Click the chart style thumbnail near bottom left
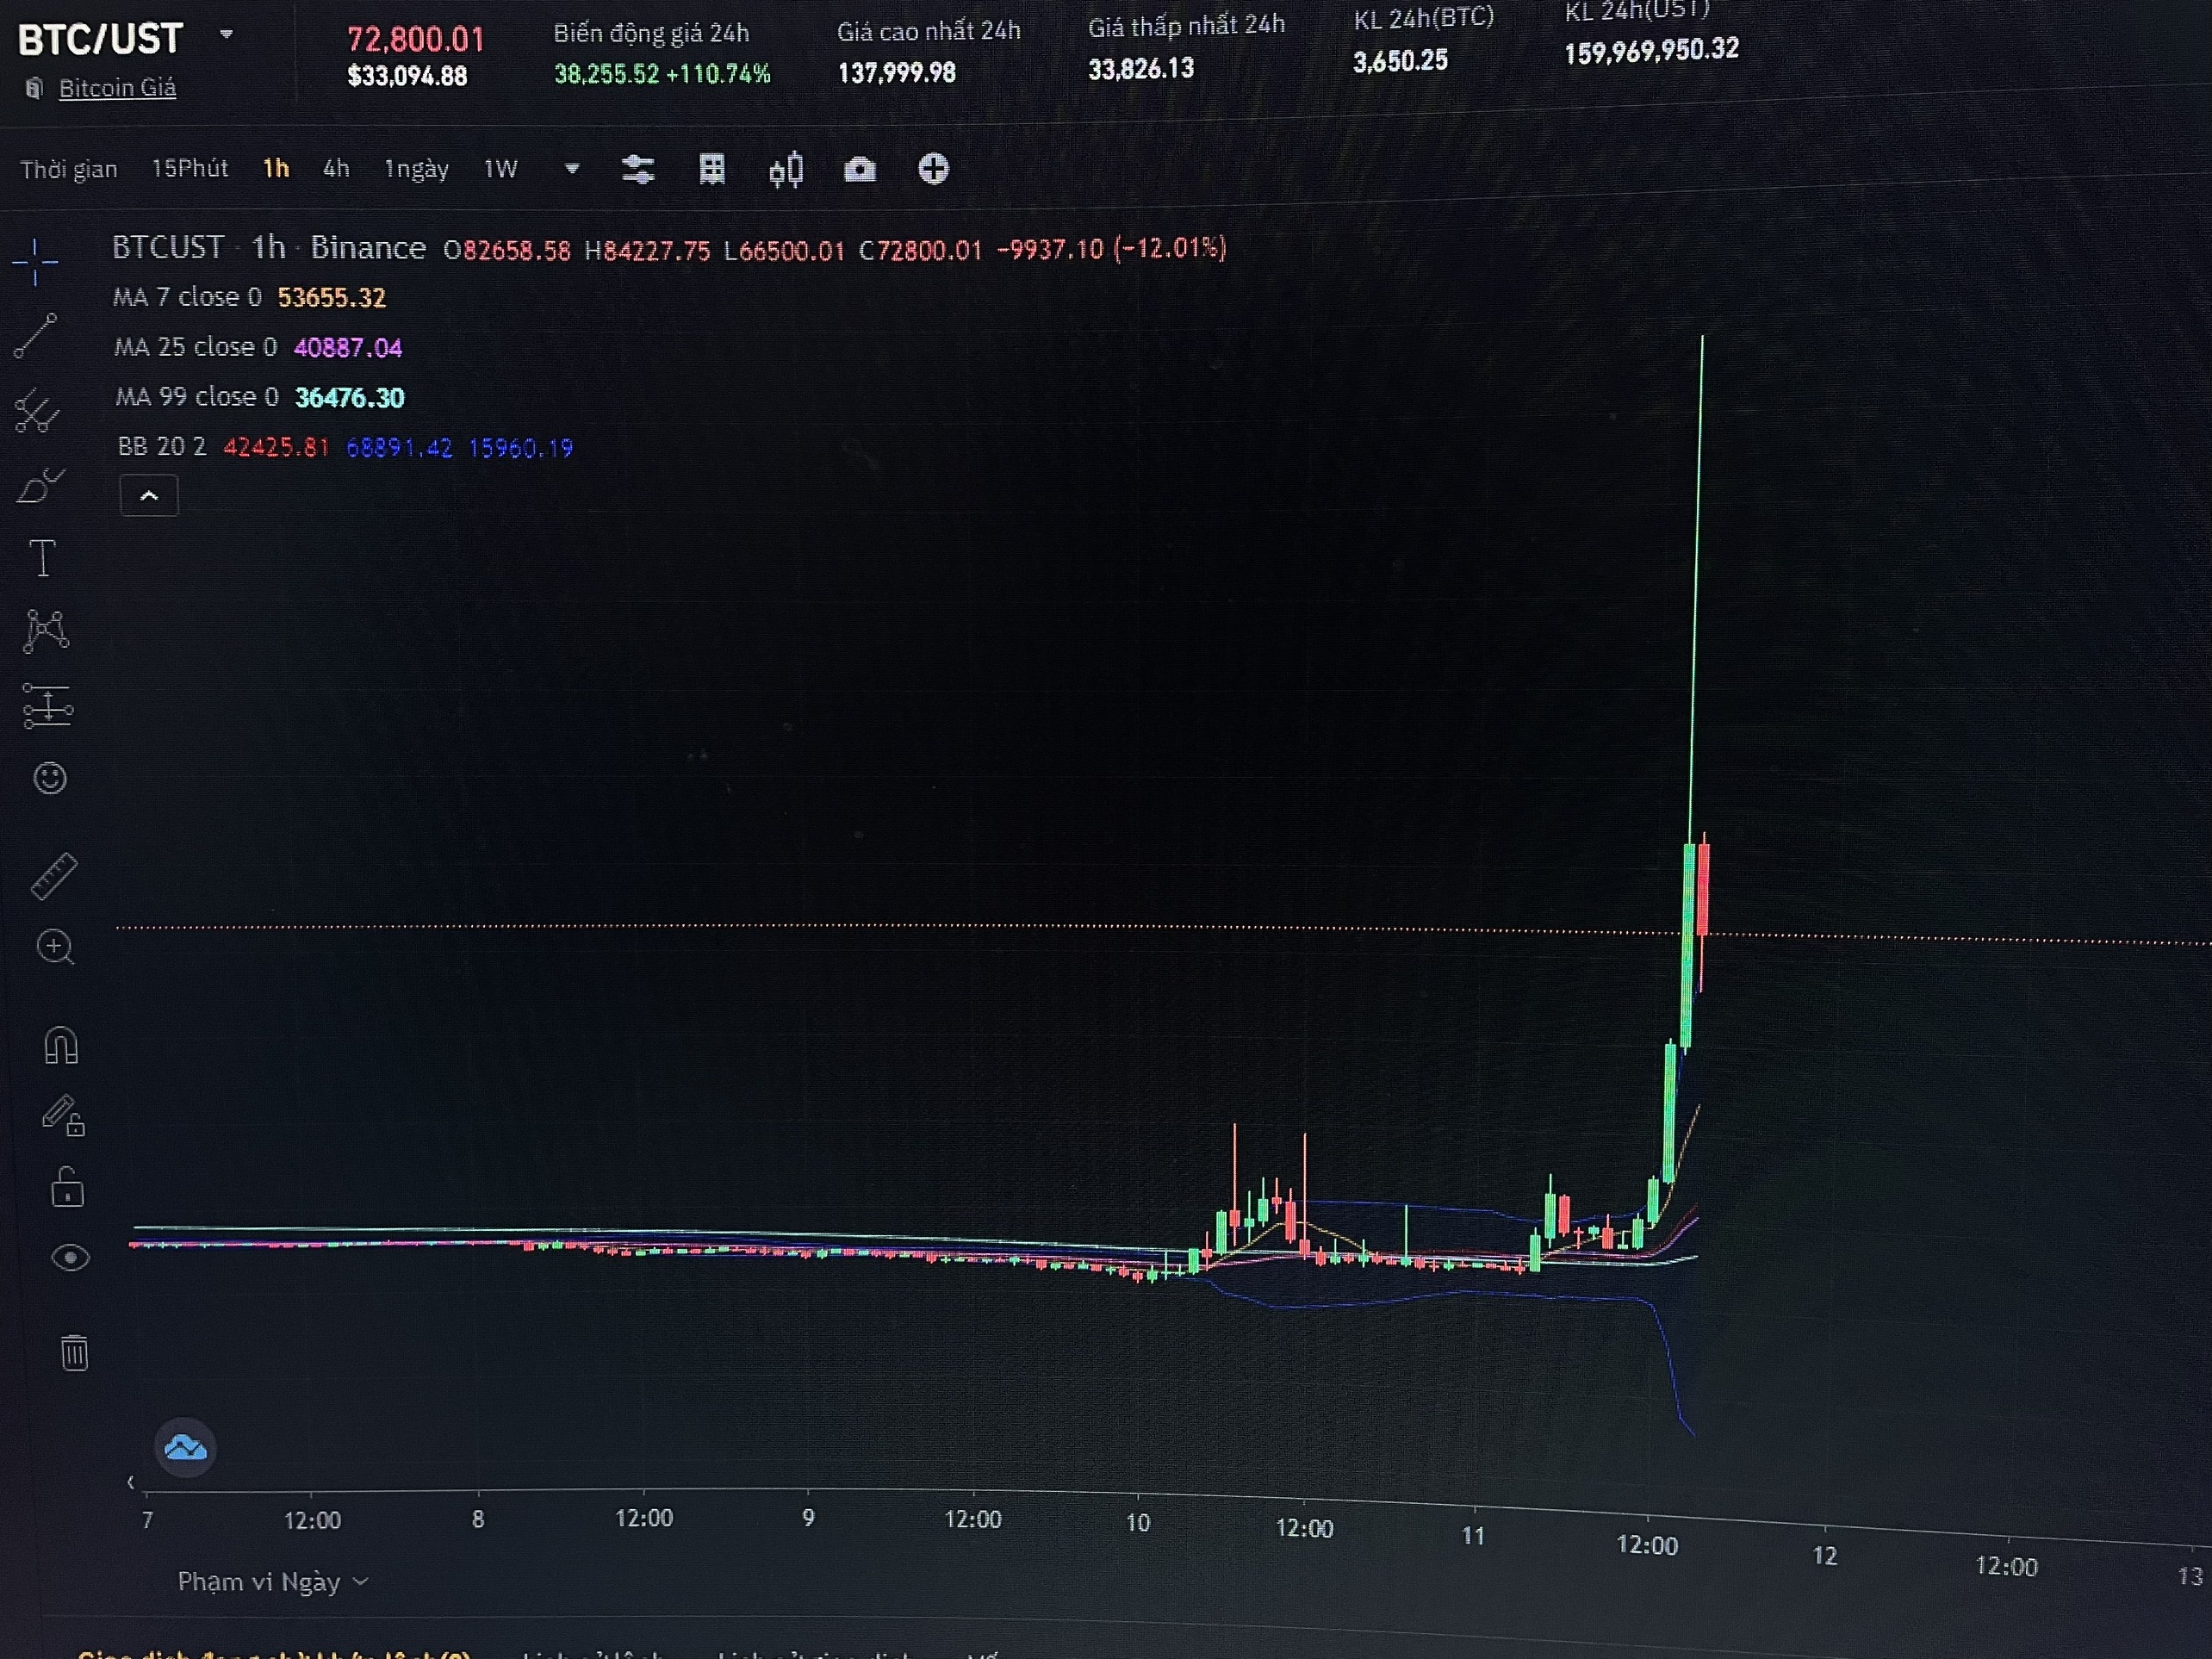2212x1659 pixels. [x=184, y=1448]
